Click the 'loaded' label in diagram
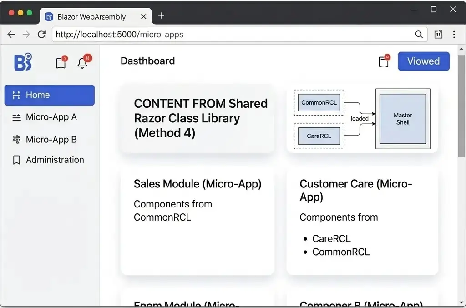Screen dimensions: 466x308 (x=360, y=118)
